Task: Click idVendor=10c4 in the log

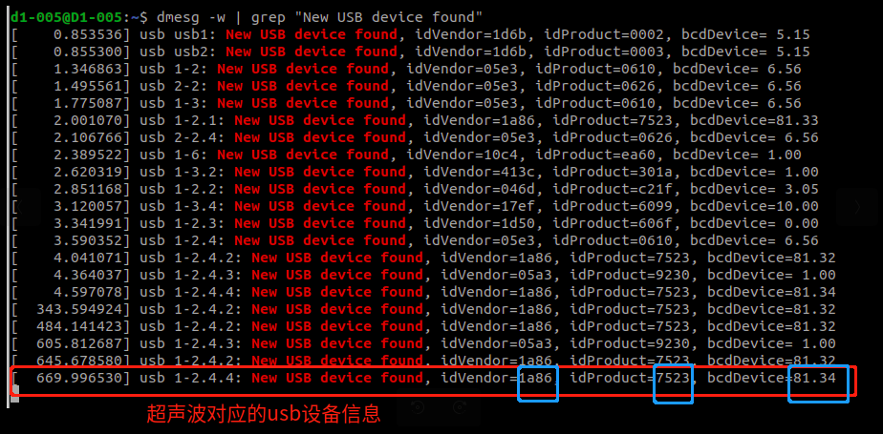Action: click(x=467, y=155)
